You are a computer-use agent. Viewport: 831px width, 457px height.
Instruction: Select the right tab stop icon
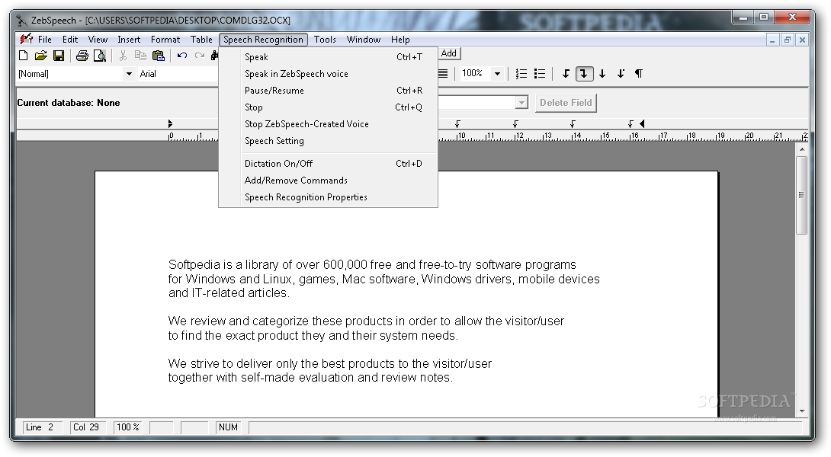584,74
